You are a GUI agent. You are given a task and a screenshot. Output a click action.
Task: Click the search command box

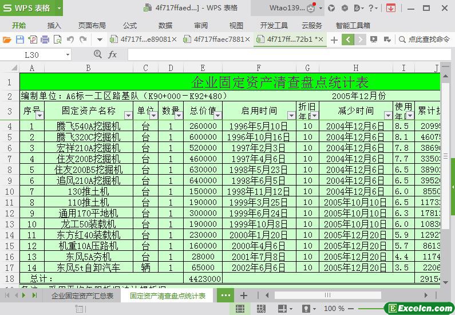click(x=425, y=39)
